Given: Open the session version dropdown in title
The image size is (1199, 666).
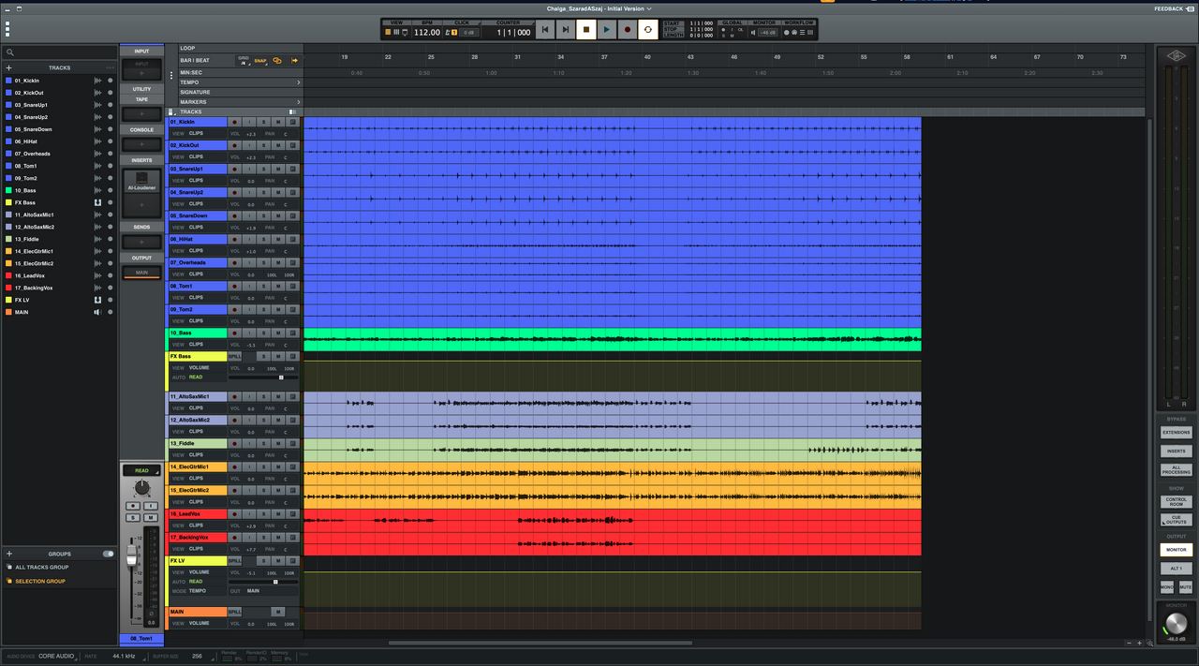Looking at the screenshot, I should [x=649, y=8].
